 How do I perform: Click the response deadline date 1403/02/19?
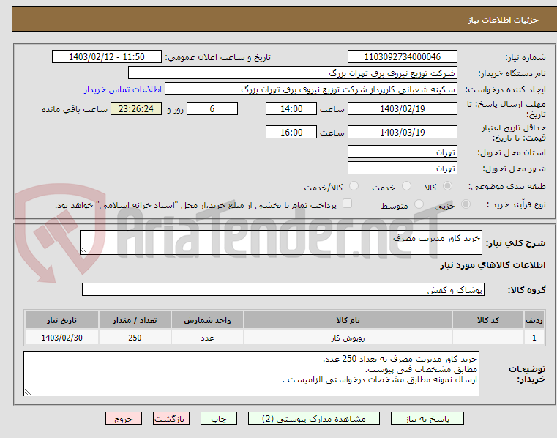402,109
